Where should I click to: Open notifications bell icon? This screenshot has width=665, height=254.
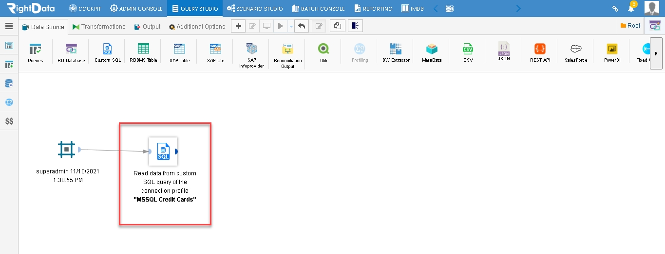coord(631,8)
